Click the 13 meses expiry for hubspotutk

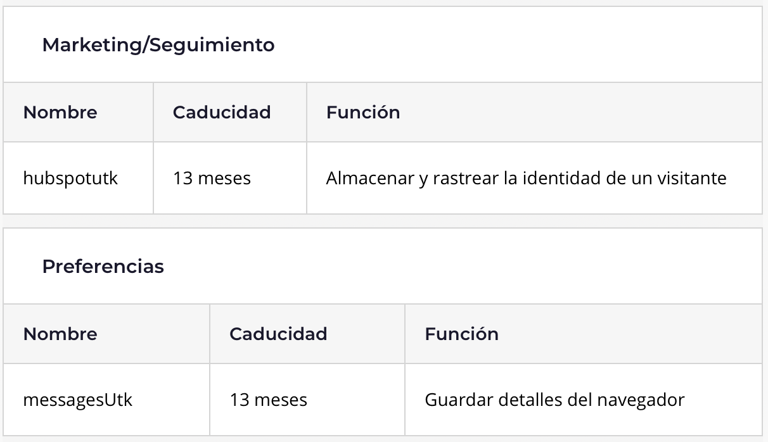coord(212,179)
